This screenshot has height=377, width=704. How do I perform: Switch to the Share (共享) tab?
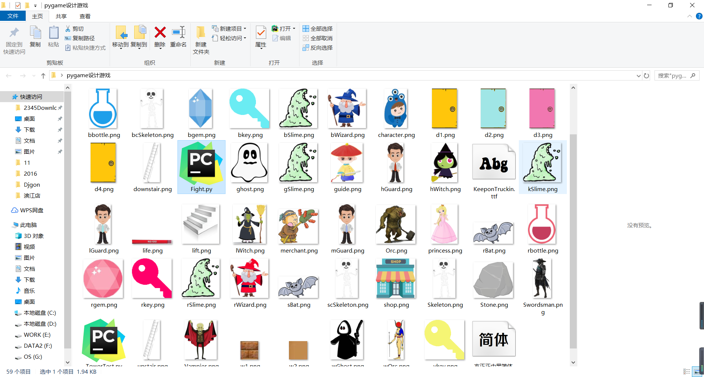(61, 16)
